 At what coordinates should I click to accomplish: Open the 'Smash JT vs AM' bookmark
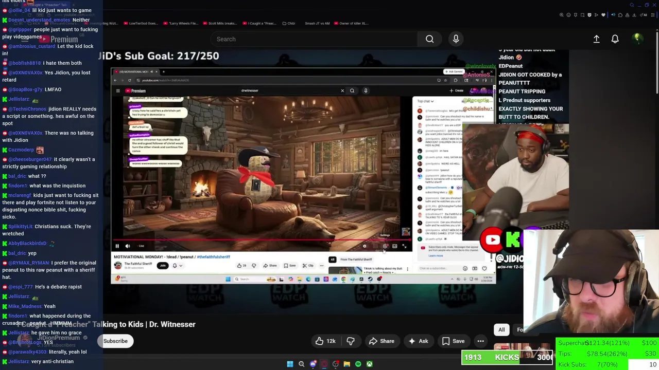(x=317, y=23)
